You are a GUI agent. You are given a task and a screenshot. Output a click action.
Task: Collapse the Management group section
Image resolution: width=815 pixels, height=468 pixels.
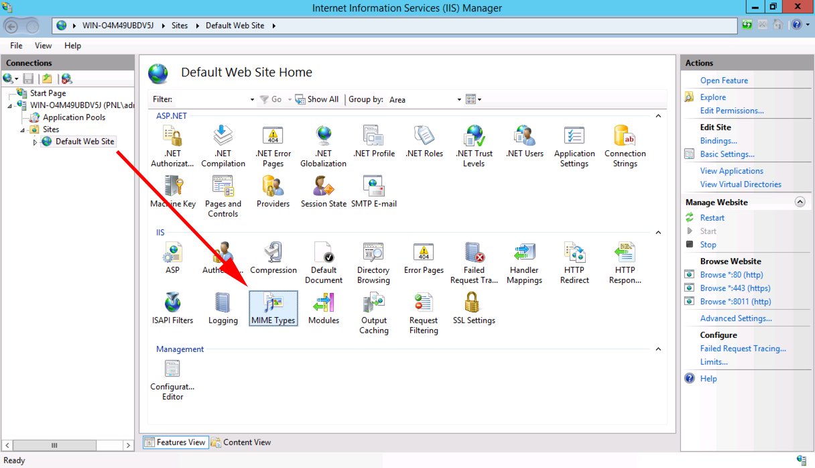[x=658, y=349]
